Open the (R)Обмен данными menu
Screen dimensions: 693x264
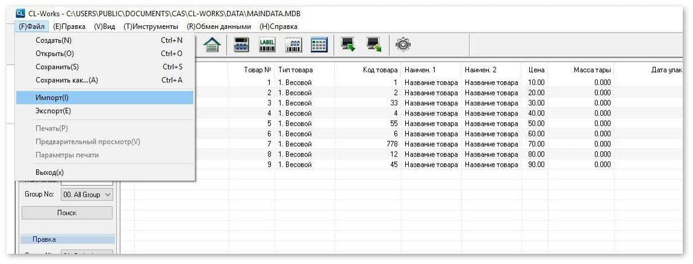coord(219,26)
